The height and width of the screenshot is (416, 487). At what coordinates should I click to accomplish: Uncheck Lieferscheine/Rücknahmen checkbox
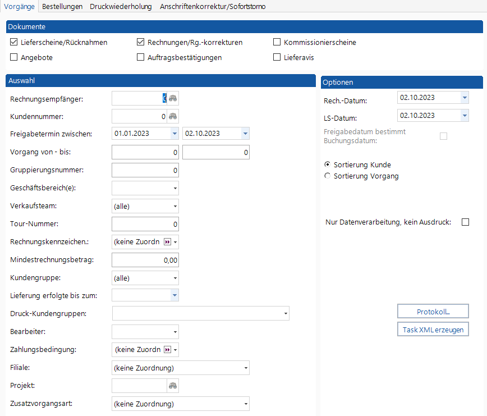click(13, 42)
